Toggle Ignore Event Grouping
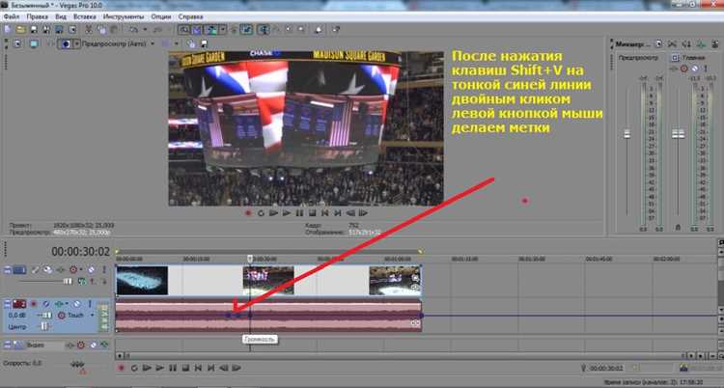The width and height of the screenshot is (724, 388). coord(246,30)
